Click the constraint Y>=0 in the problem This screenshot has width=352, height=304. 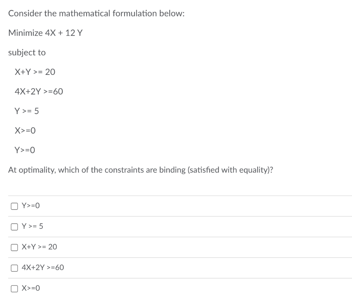(26, 150)
